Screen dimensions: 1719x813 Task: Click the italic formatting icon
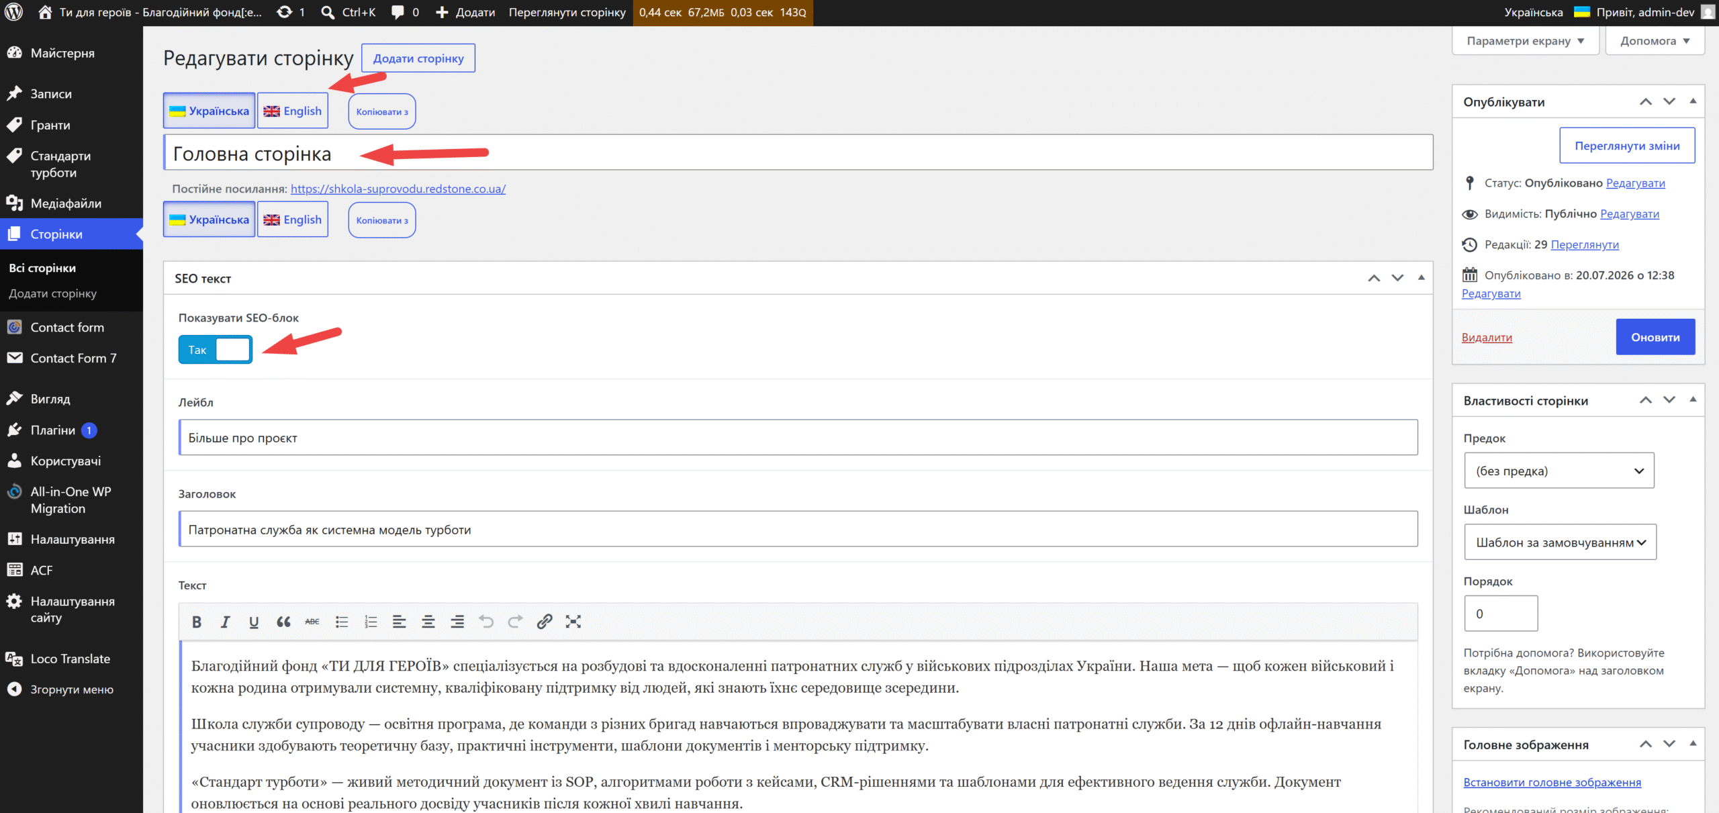pos(226,622)
